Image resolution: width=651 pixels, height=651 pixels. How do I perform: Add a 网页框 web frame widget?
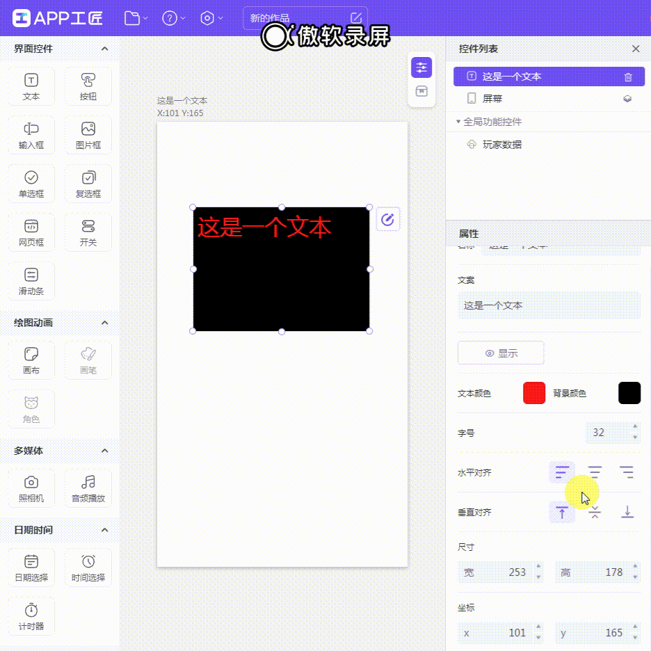click(x=31, y=232)
